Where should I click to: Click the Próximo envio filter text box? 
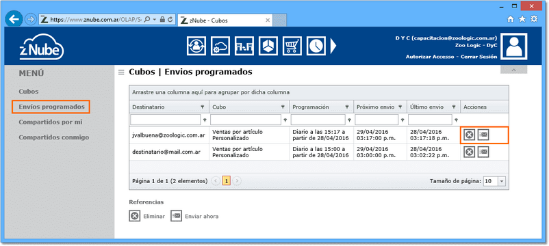click(x=376, y=120)
